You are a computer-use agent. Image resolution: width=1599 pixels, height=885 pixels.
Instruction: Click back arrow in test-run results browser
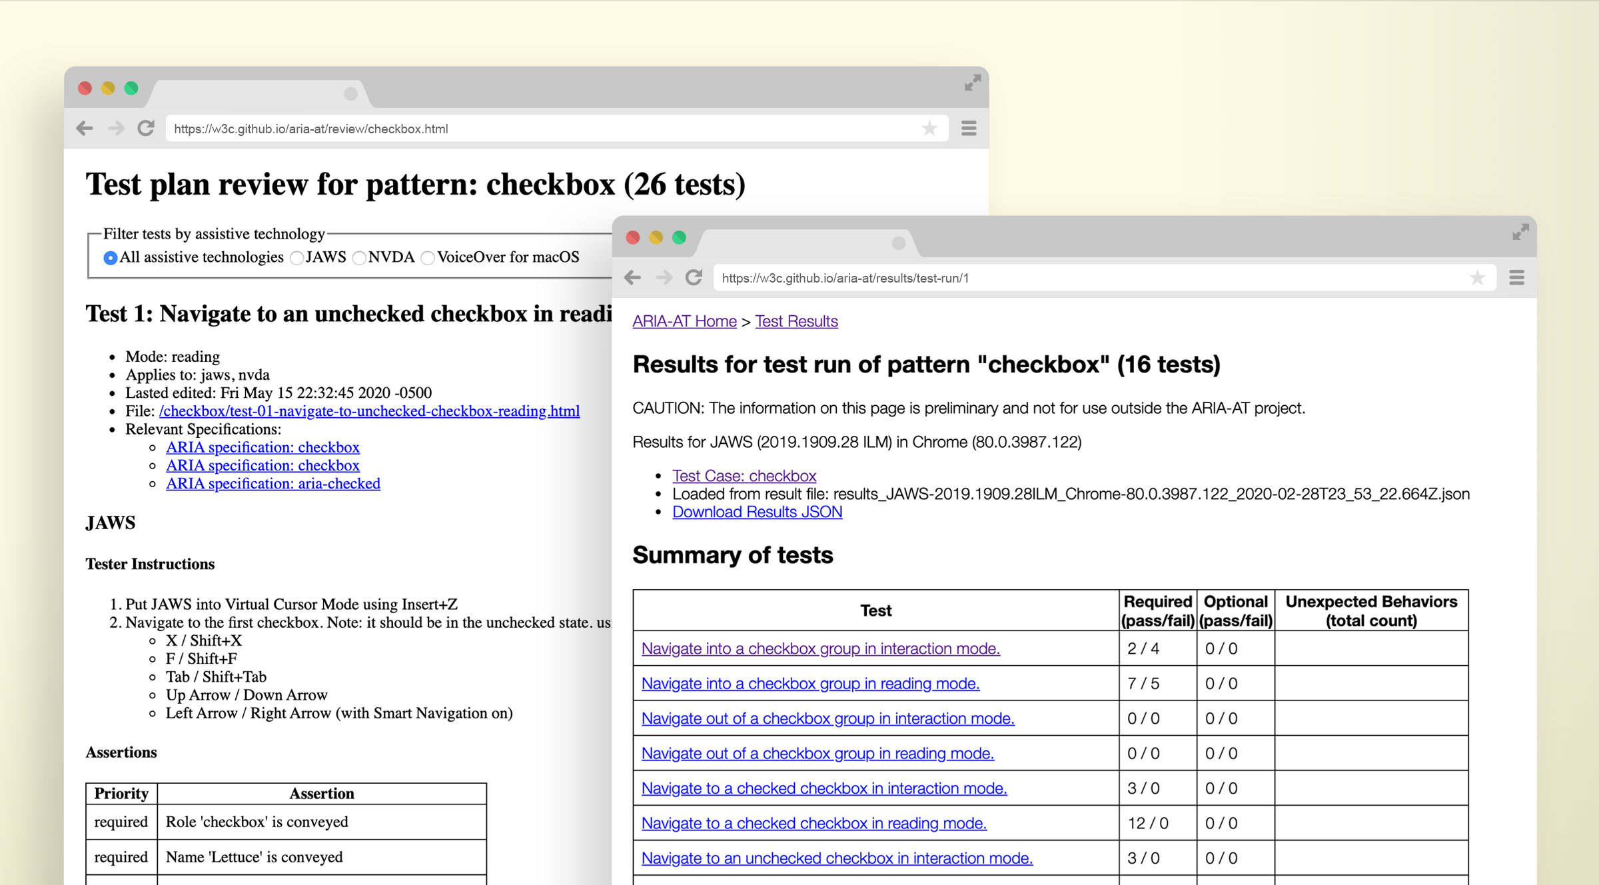coord(633,277)
